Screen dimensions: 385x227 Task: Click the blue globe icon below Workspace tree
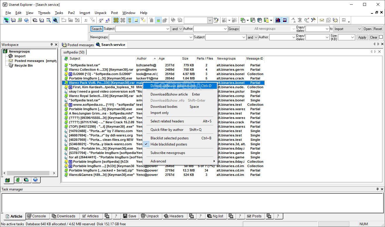(36, 180)
